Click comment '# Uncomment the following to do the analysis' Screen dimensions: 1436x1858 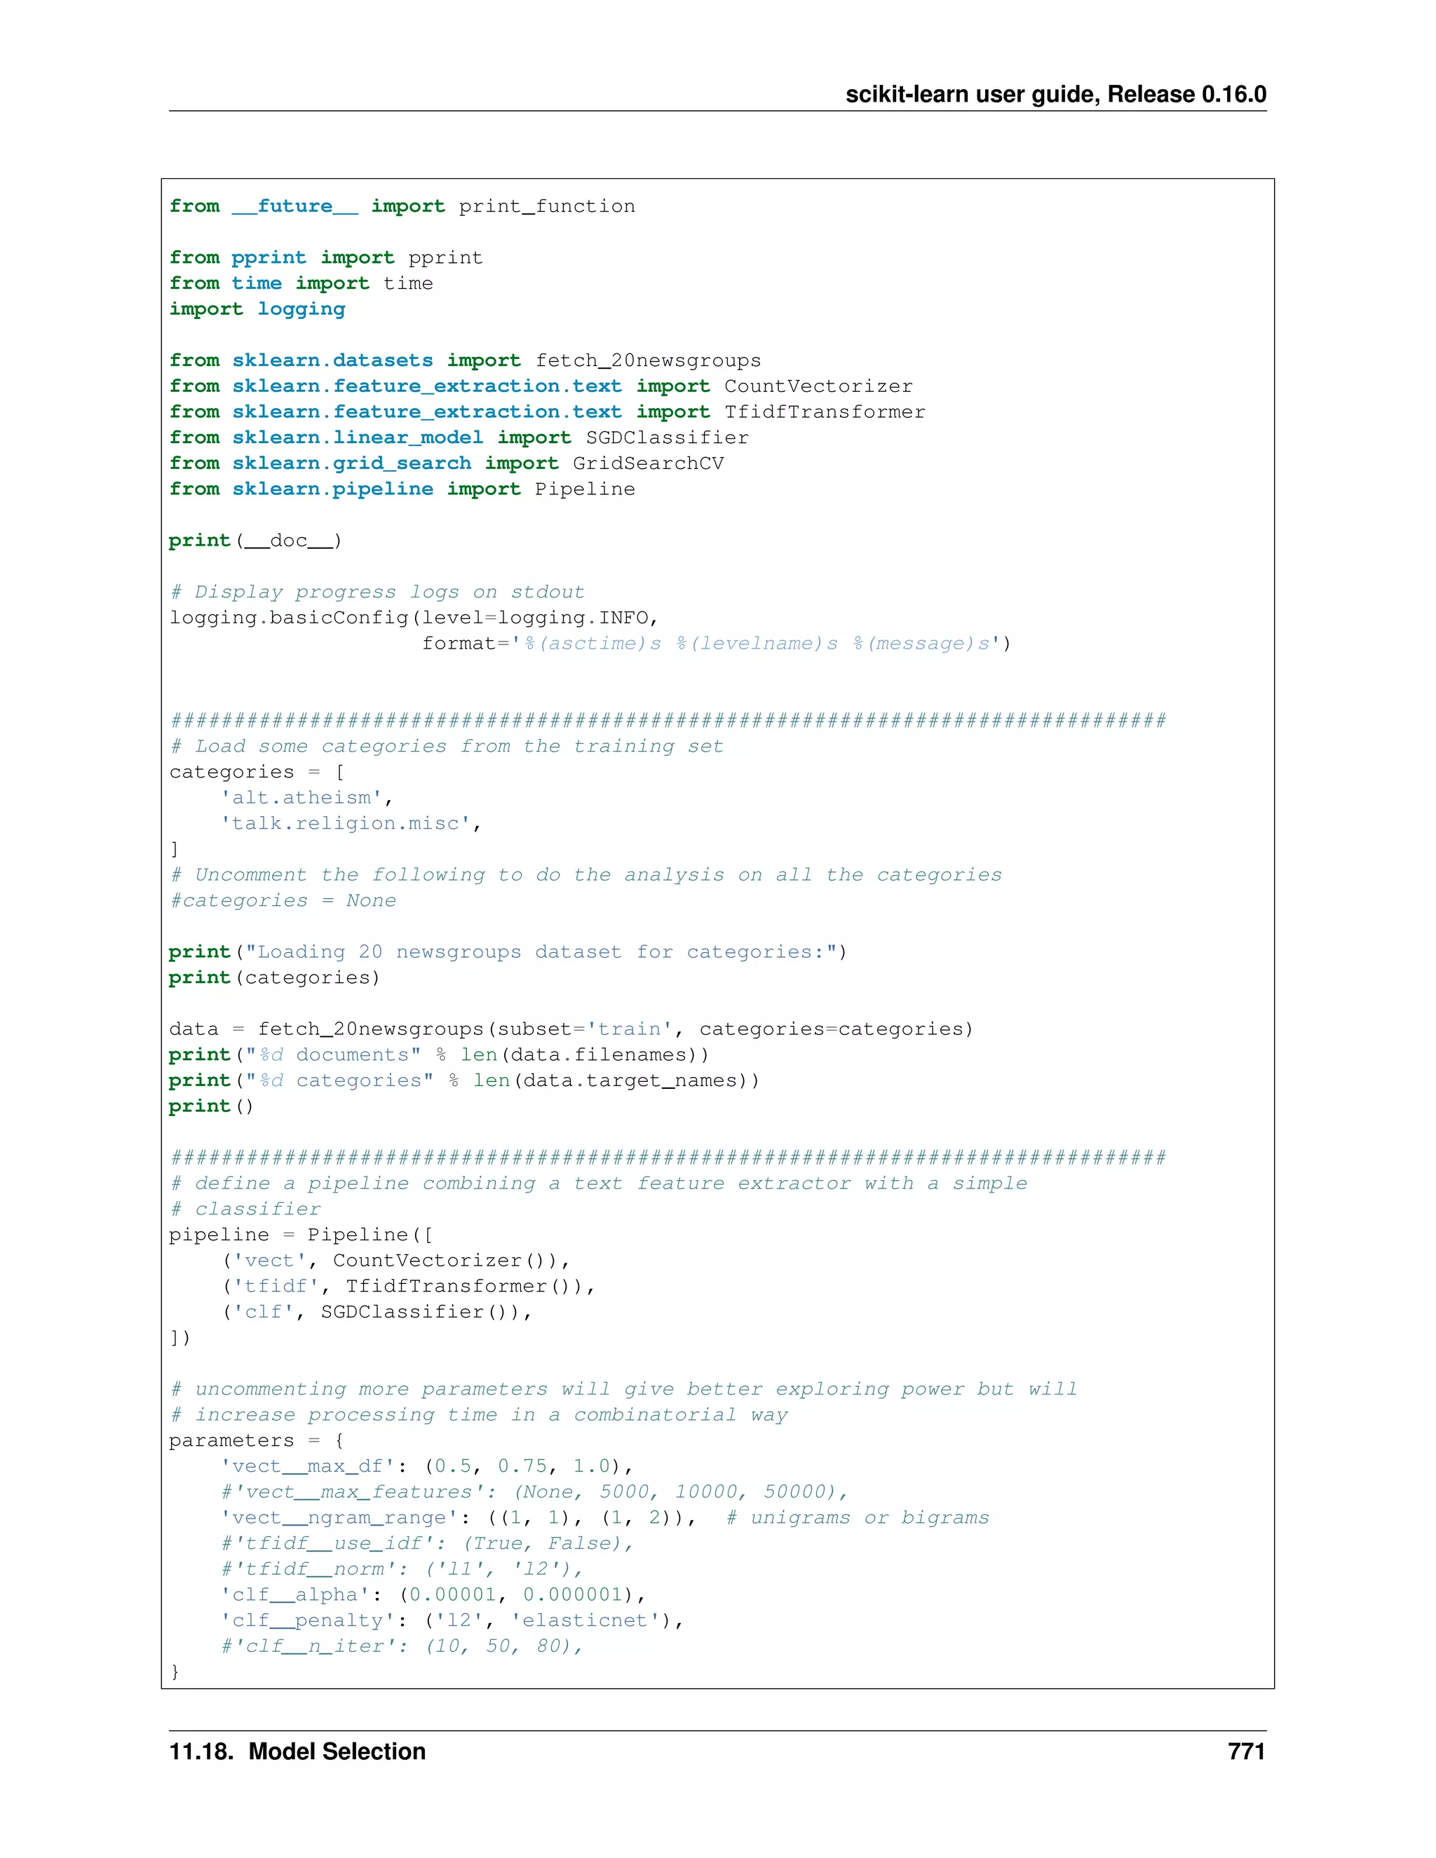(x=585, y=876)
